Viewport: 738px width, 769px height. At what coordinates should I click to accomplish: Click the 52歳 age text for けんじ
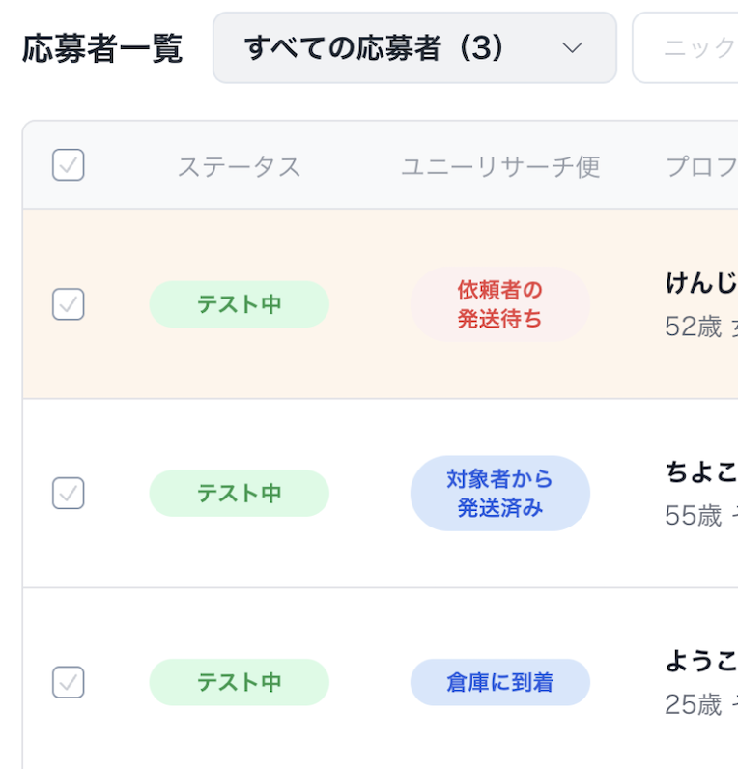pos(694,327)
